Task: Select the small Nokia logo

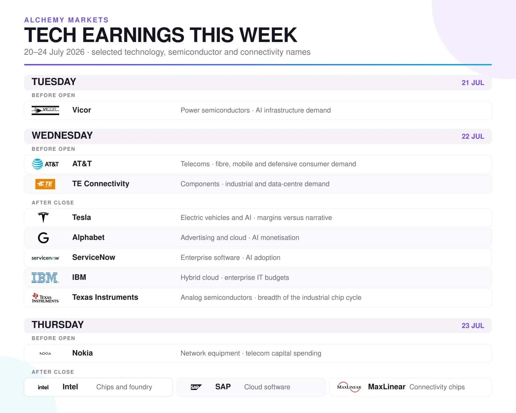Action: [x=45, y=353]
